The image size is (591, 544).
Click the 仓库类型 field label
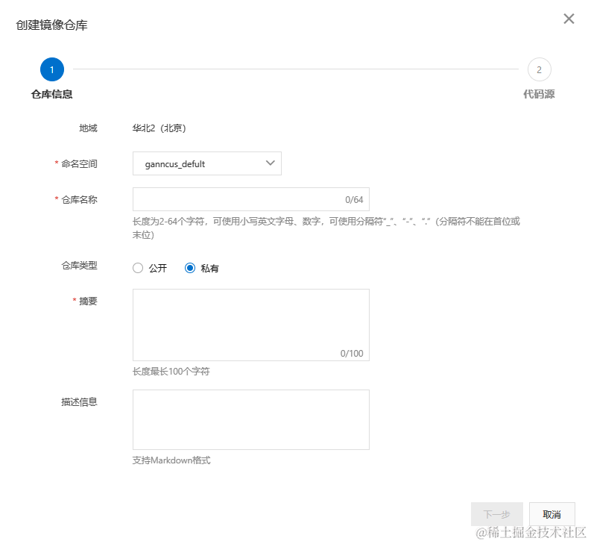click(79, 266)
